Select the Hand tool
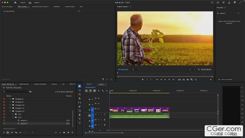Screen dimensions: 245x138 (80, 115)
